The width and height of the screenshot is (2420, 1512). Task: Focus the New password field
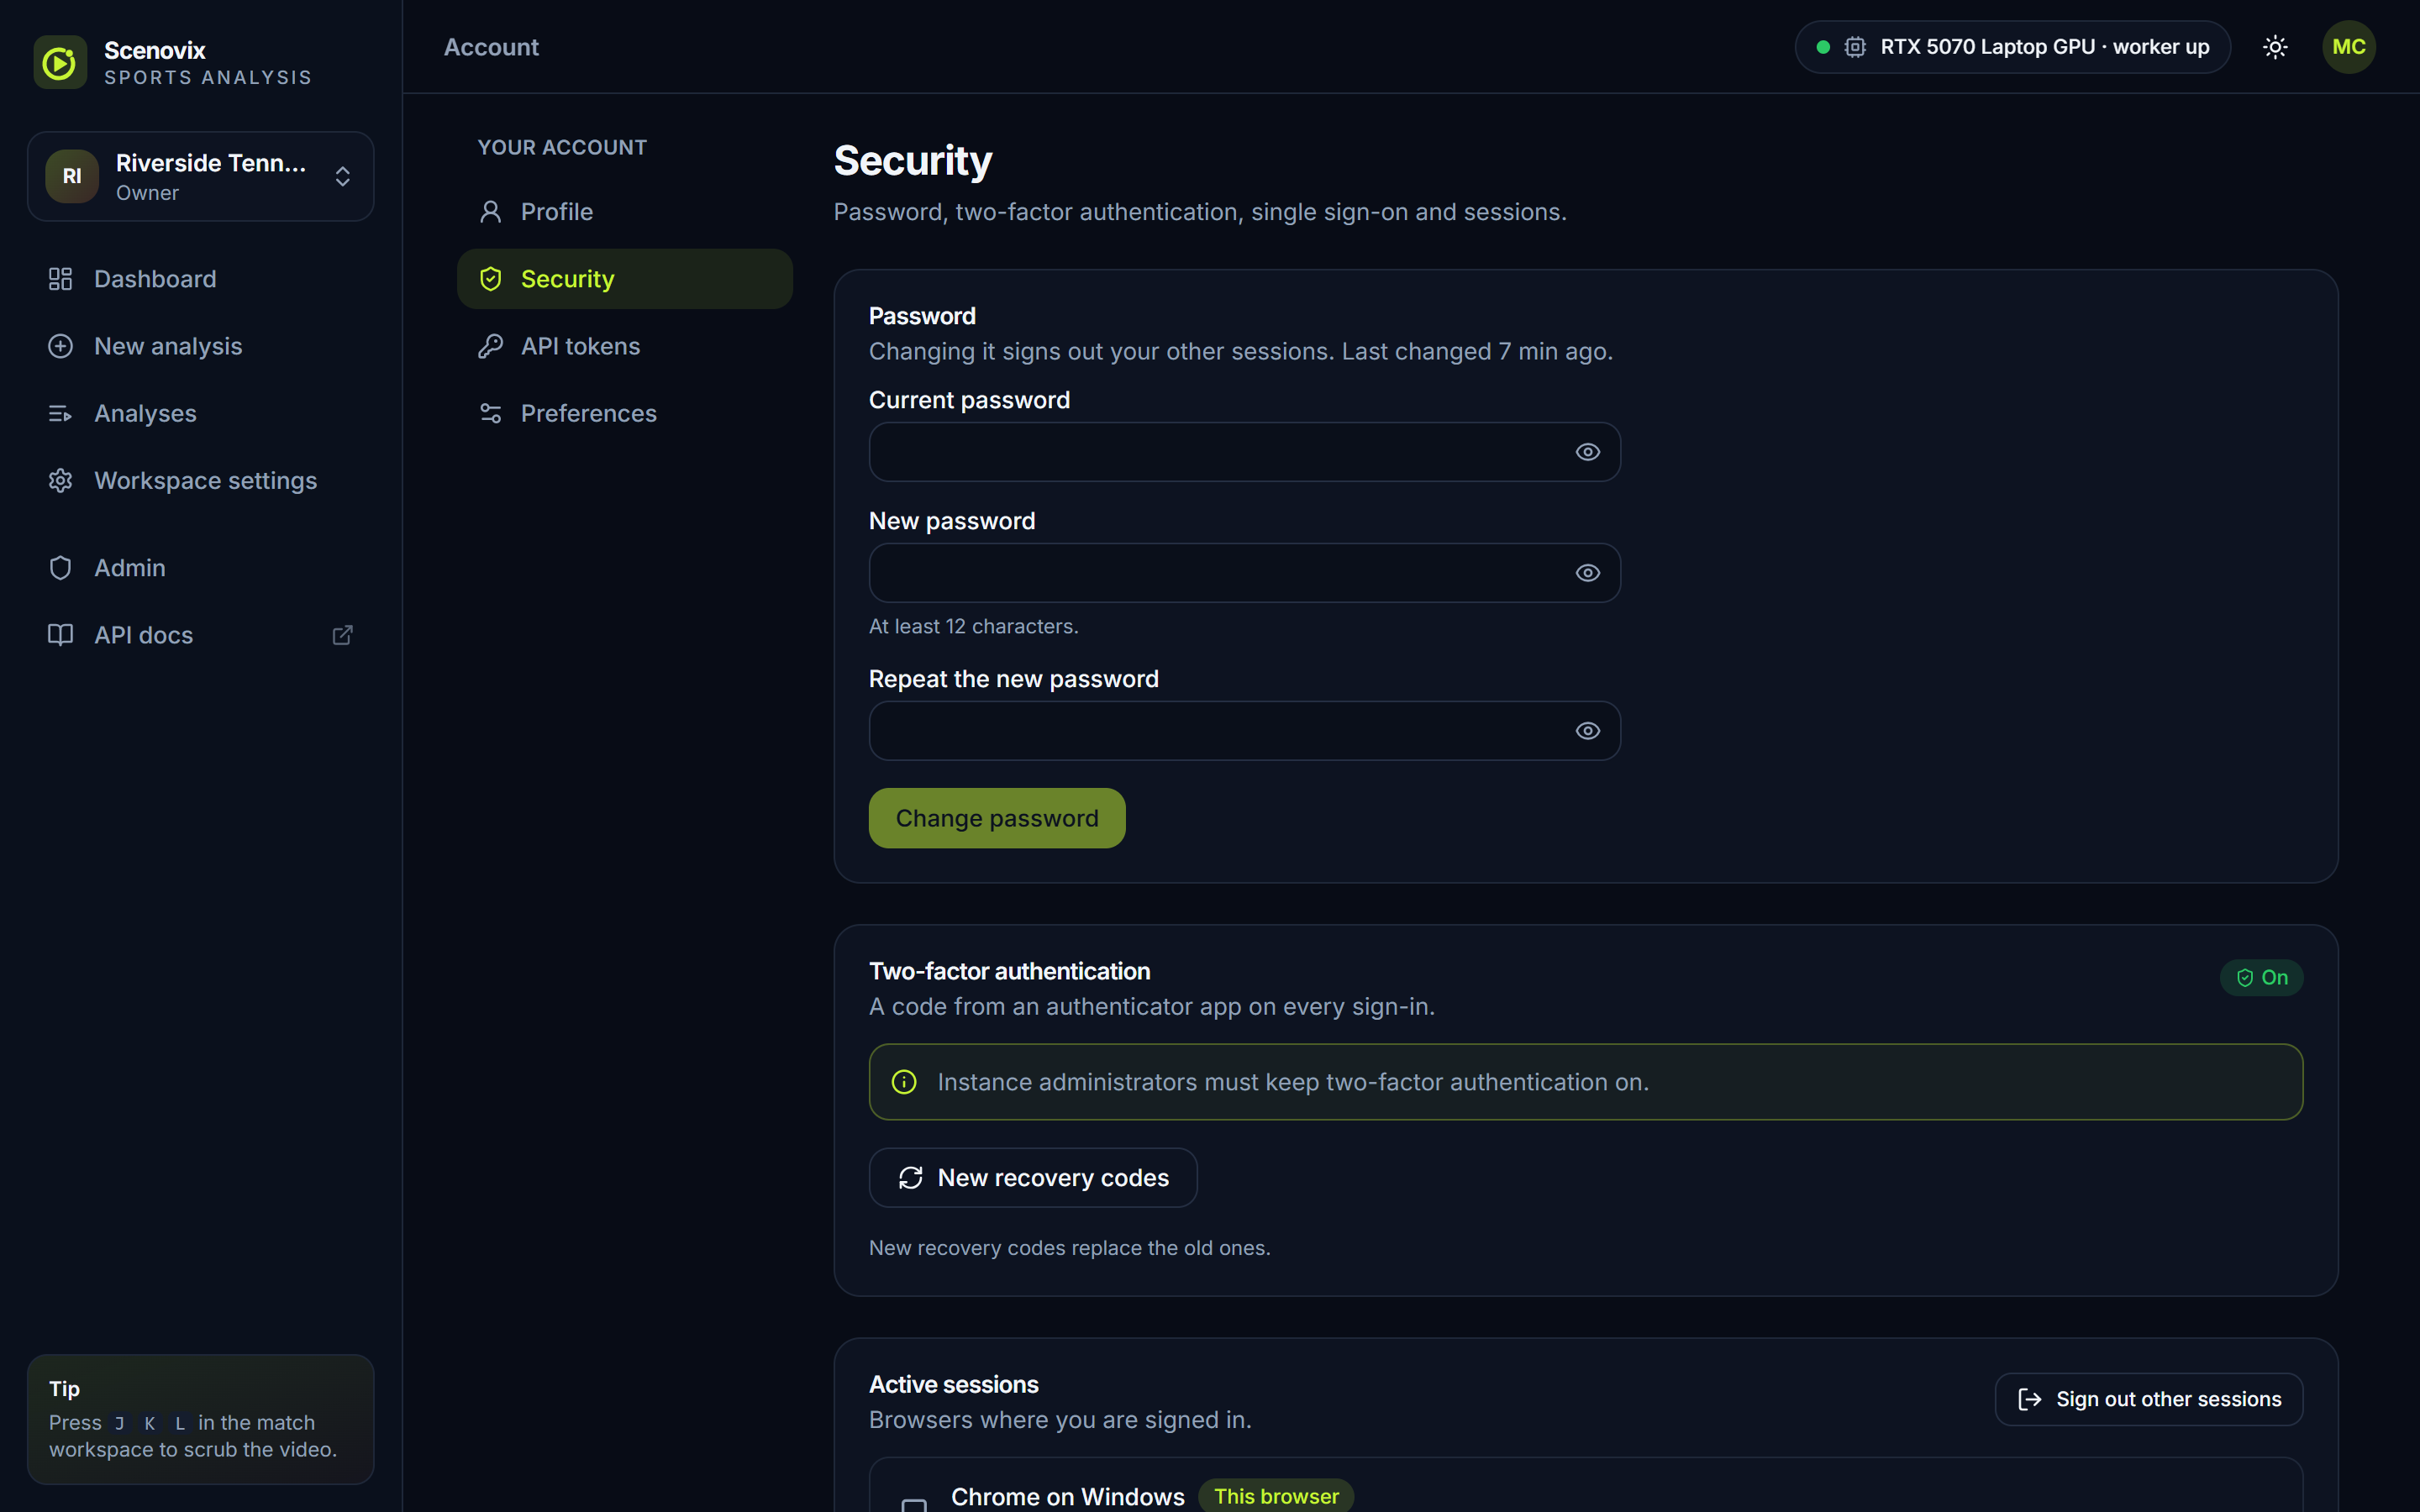(x=1245, y=573)
